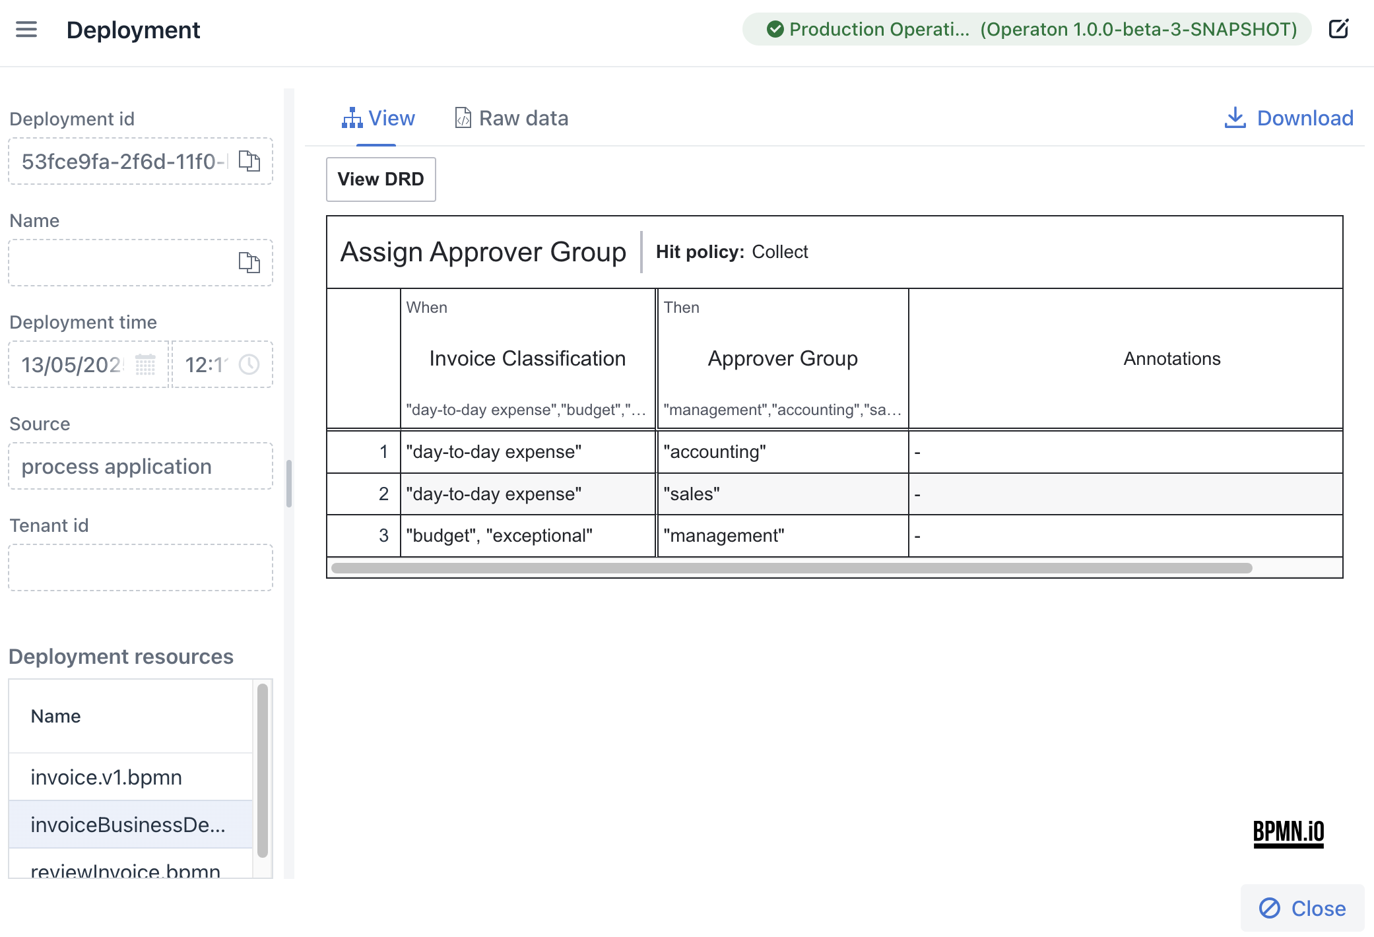Click the "management" output cell

pyautogui.click(x=783, y=536)
